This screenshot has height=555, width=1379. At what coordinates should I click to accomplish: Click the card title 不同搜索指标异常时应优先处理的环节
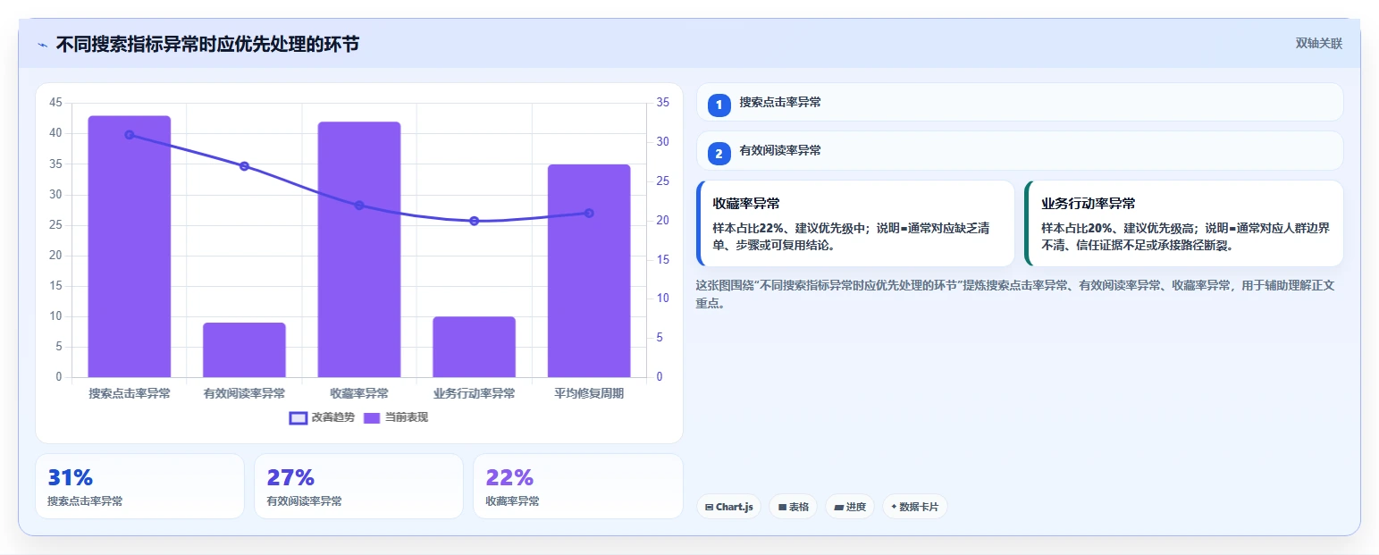click(x=207, y=44)
